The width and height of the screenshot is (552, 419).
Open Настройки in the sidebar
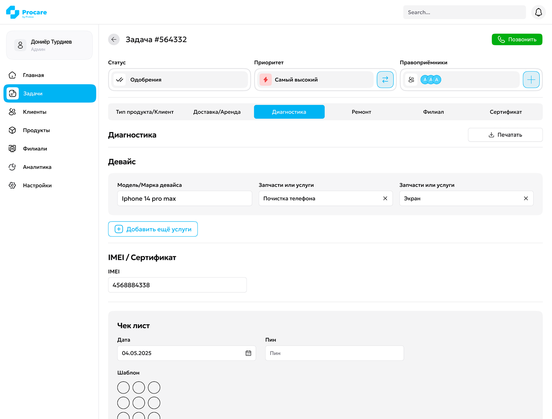[x=37, y=185]
